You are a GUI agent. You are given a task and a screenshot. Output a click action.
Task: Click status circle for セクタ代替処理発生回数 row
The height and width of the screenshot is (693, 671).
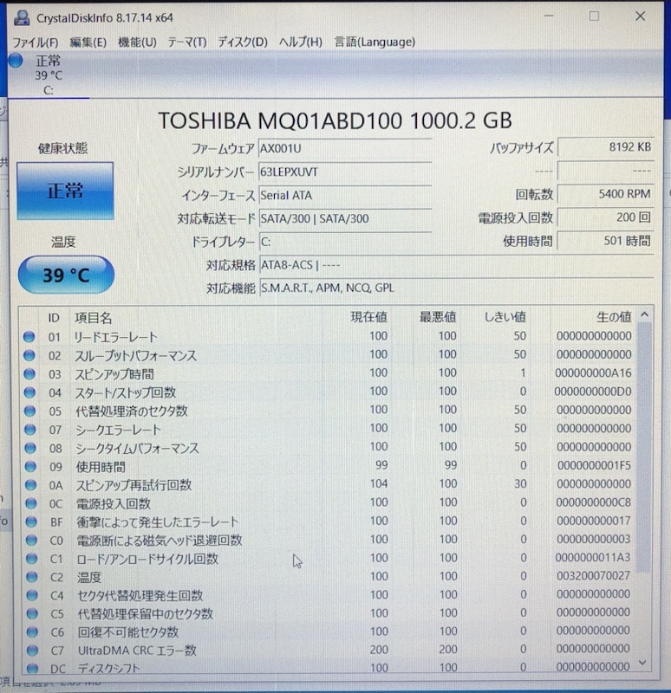click(x=32, y=595)
